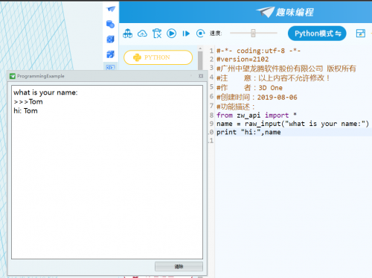Click the stop/reset circular icon
The width and height of the screenshot is (372, 278).
(200, 34)
